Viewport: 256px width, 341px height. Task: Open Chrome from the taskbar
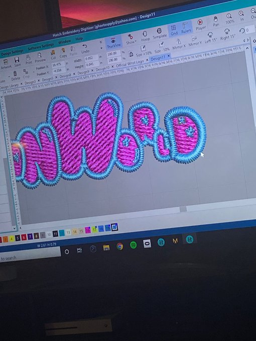[x=120, y=246]
